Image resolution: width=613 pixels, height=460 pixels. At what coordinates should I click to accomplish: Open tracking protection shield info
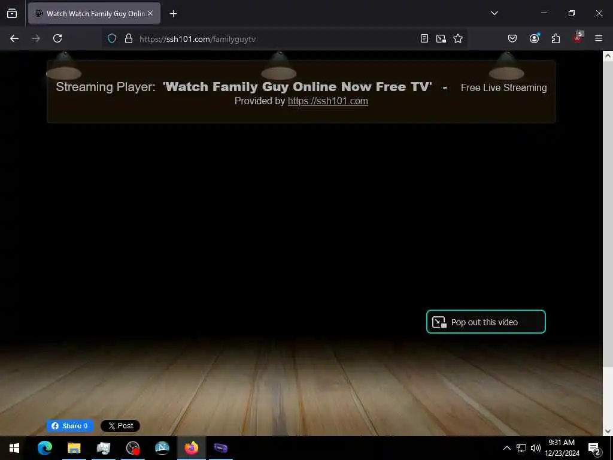click(x=112, y=39)
